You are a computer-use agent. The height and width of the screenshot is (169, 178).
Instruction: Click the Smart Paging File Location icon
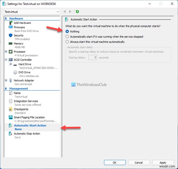point(11,117)
